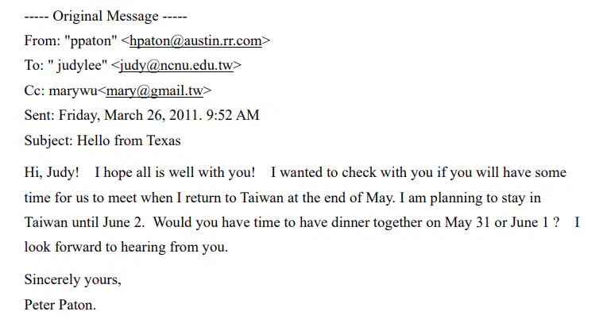Click the 9:52 AM timestamp
This screenshot has width=603, height=323.
pos(233,115)
